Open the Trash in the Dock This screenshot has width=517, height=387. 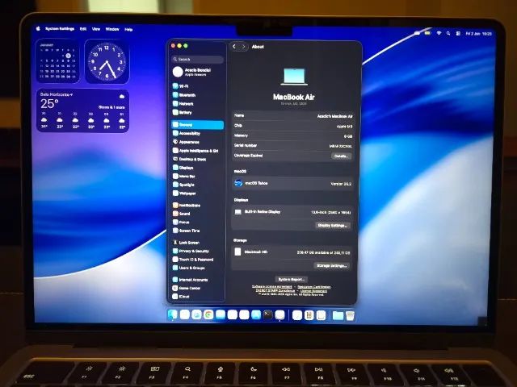click(x=350, y=315)
